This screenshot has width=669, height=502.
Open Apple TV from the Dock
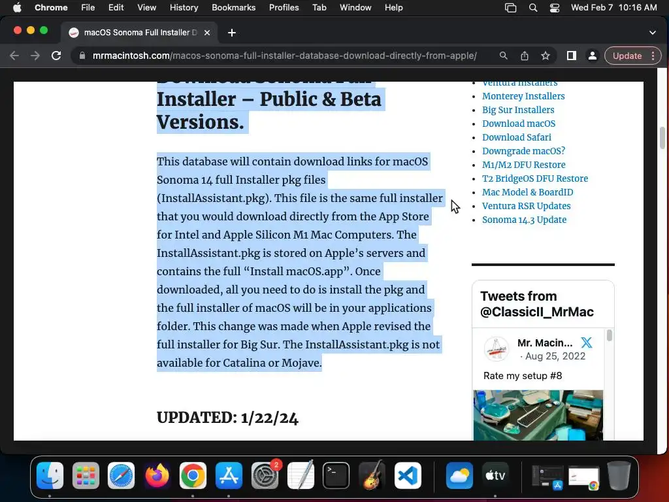[495, 475]
